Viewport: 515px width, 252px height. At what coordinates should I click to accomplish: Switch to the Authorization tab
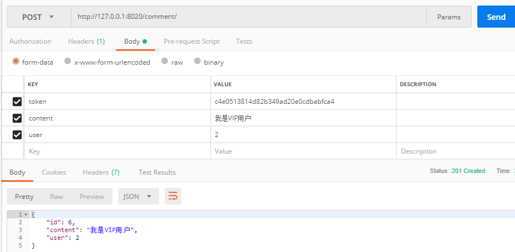(x=30, y=41)
